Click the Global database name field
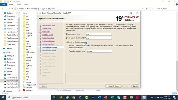This screenshot has width=178, height=100. point(99,34)
